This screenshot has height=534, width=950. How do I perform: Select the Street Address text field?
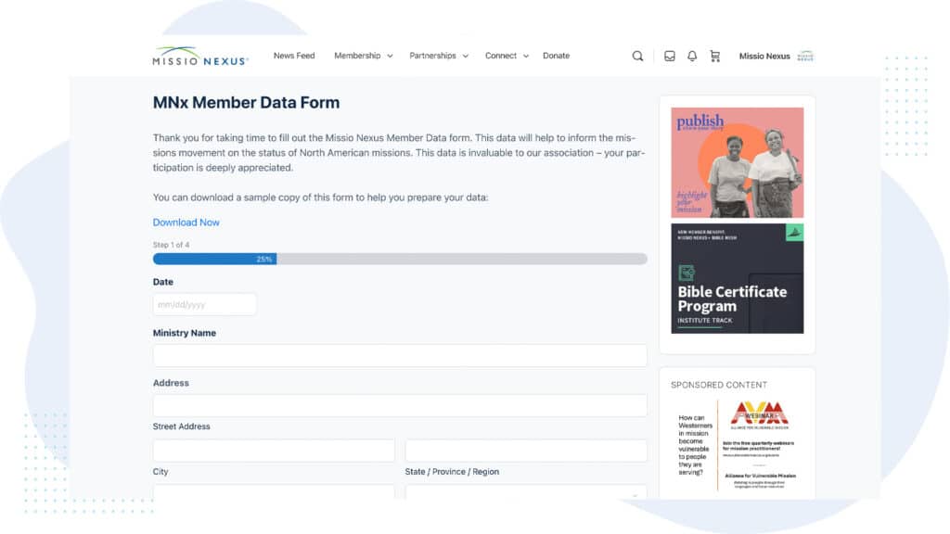coord(400,406)
